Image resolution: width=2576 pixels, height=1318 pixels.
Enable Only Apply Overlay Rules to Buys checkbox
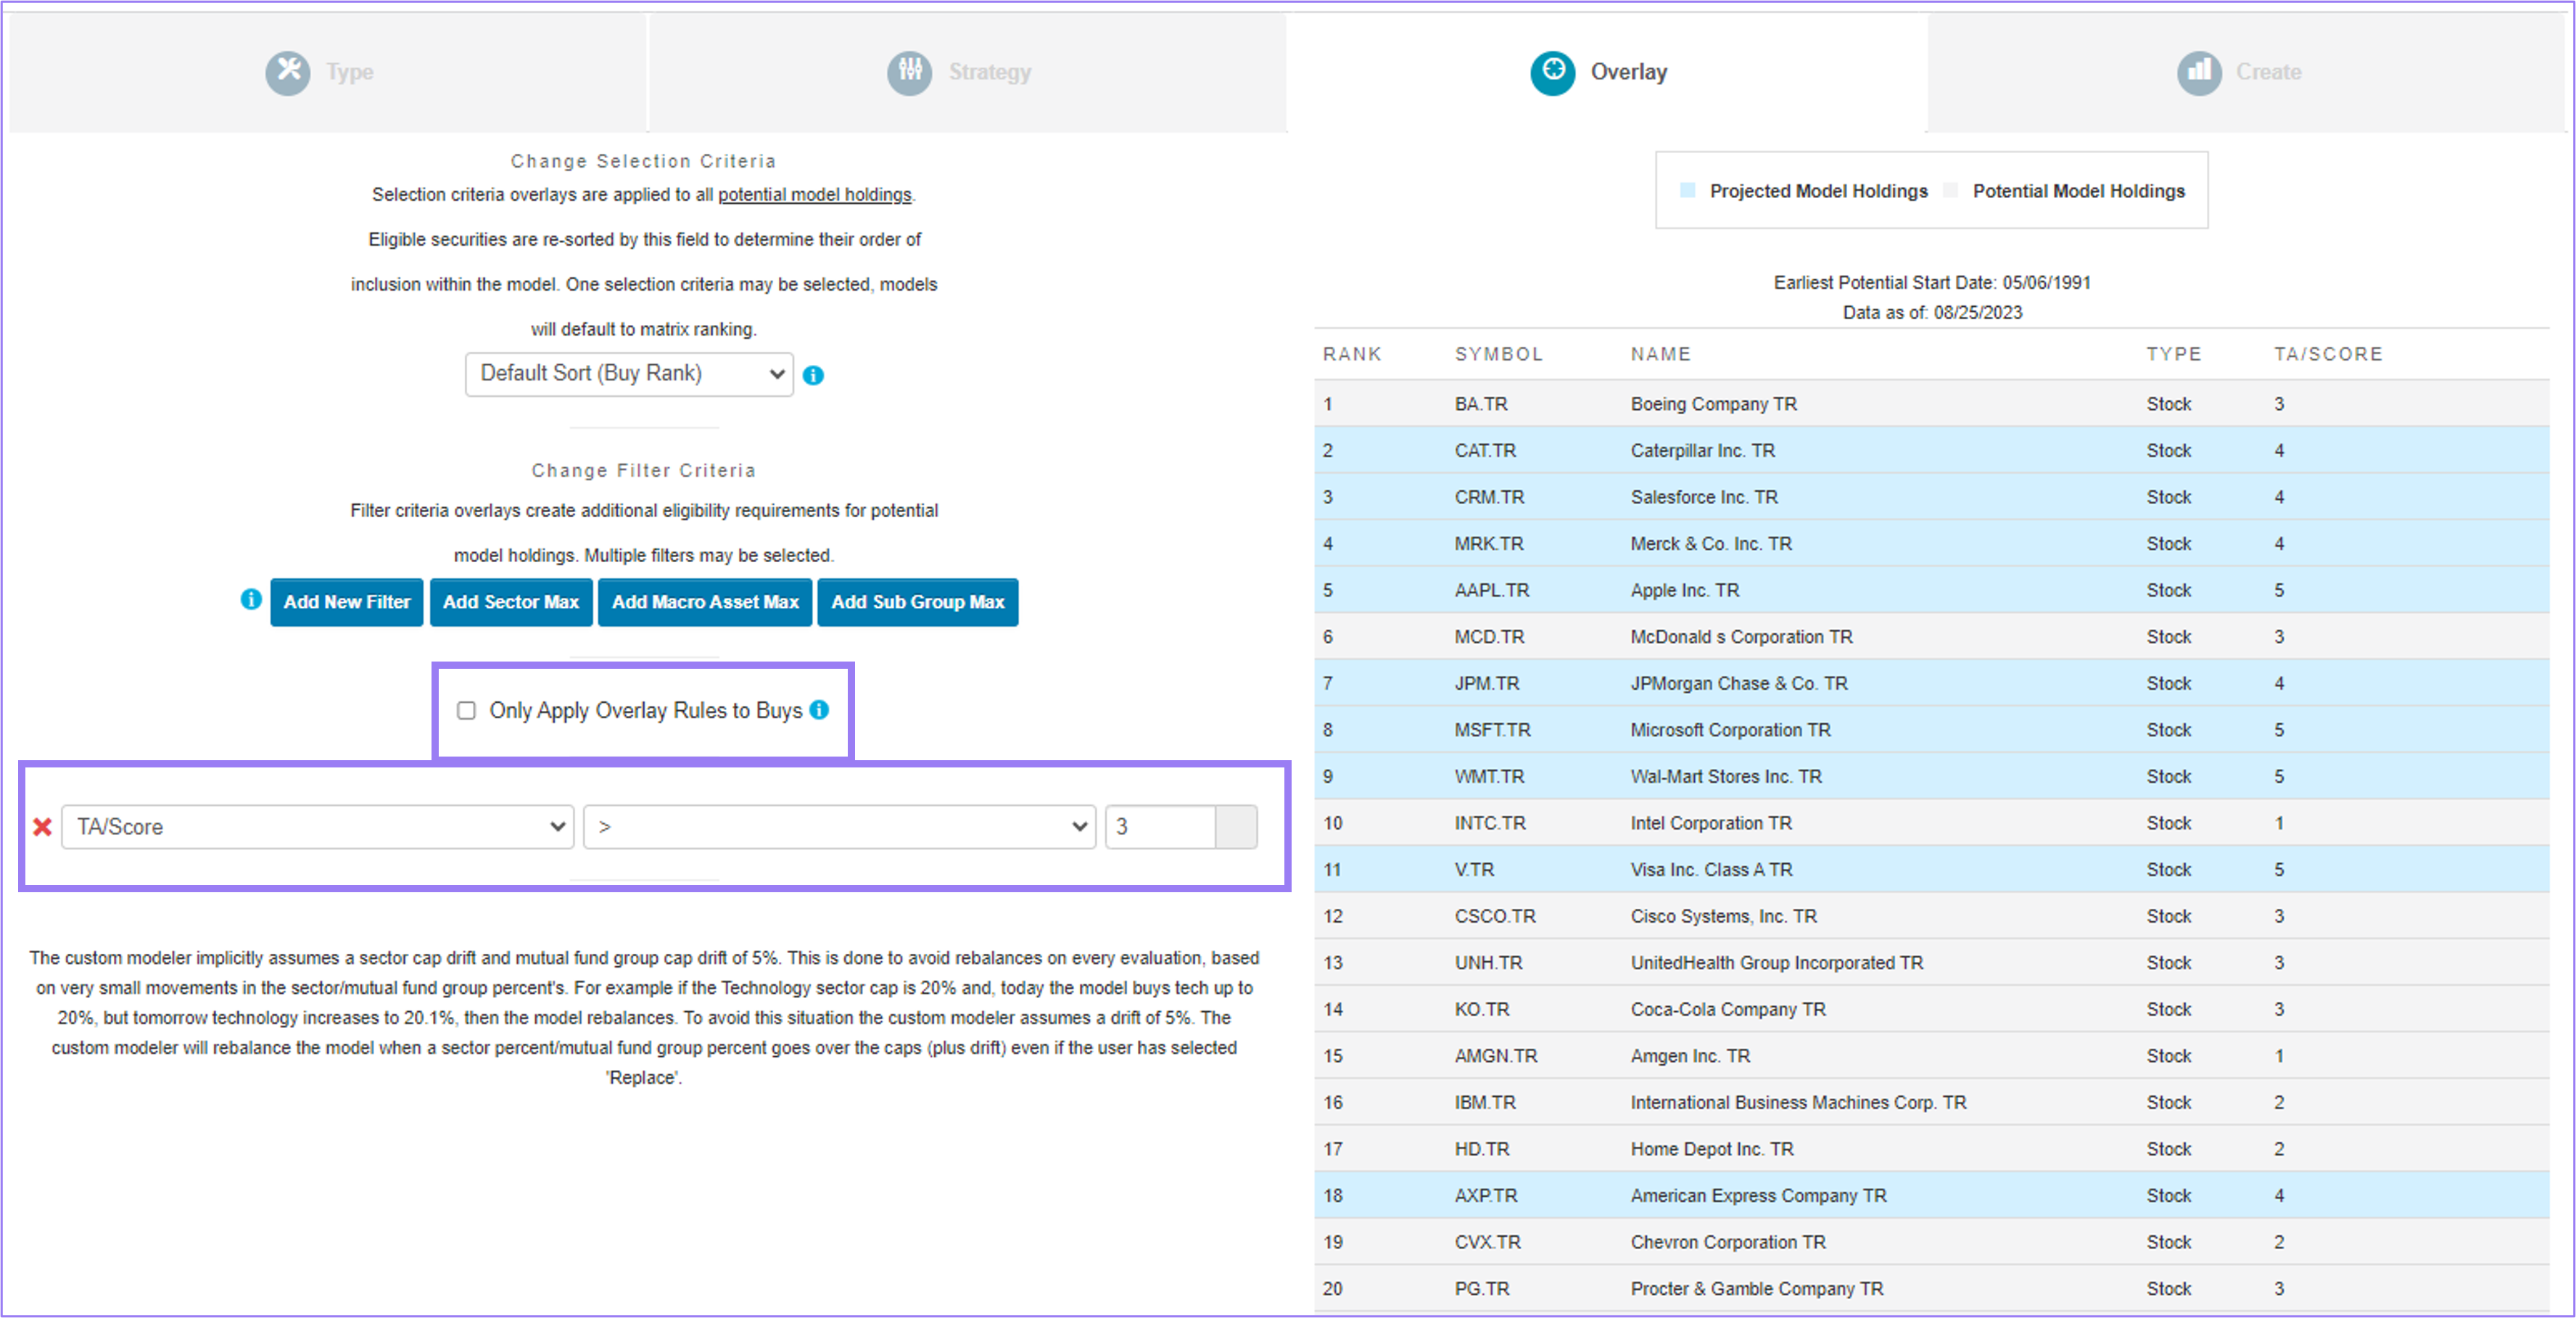tap(466, 710)
